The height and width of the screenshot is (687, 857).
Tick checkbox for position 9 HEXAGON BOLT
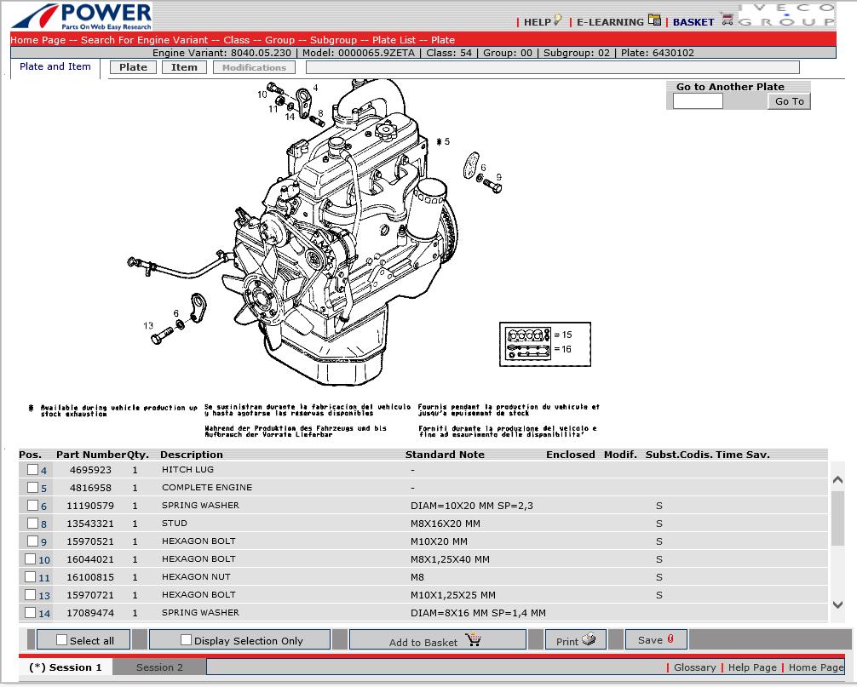point(32,541)
